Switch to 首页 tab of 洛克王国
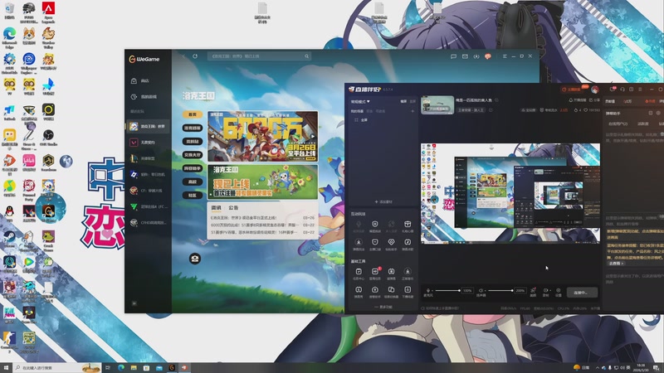Screen dimensions: 664x373 pos(193,114)
